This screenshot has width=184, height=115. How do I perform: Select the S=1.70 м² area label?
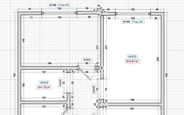(44, 87)
